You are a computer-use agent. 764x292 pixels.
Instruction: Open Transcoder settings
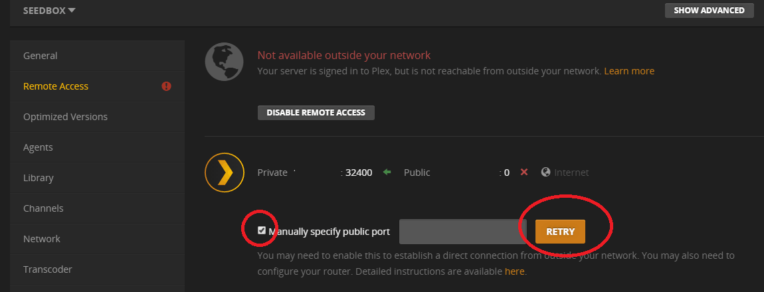point(47,269)
